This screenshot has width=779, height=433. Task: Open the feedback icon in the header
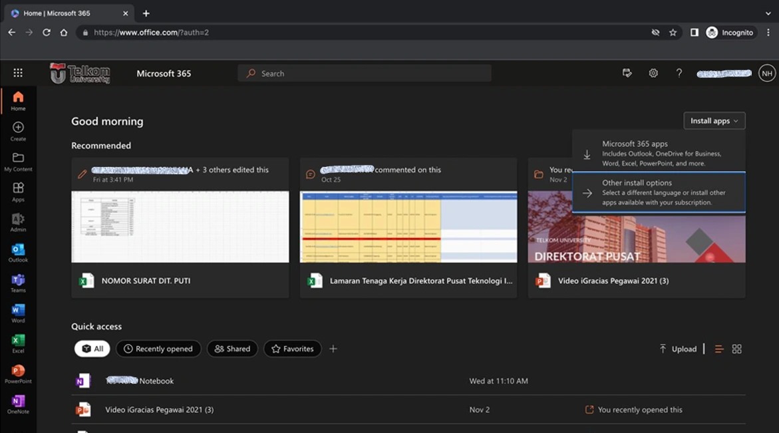[x=627, y=73]
